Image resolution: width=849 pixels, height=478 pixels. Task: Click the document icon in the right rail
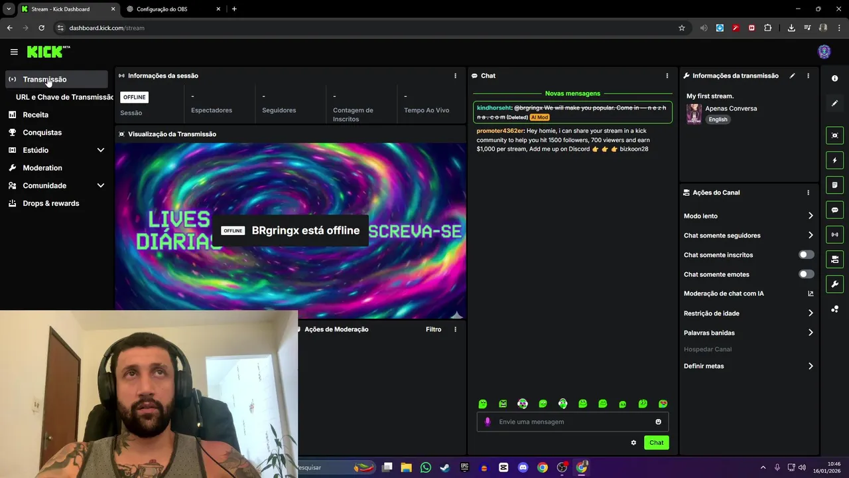834,185
